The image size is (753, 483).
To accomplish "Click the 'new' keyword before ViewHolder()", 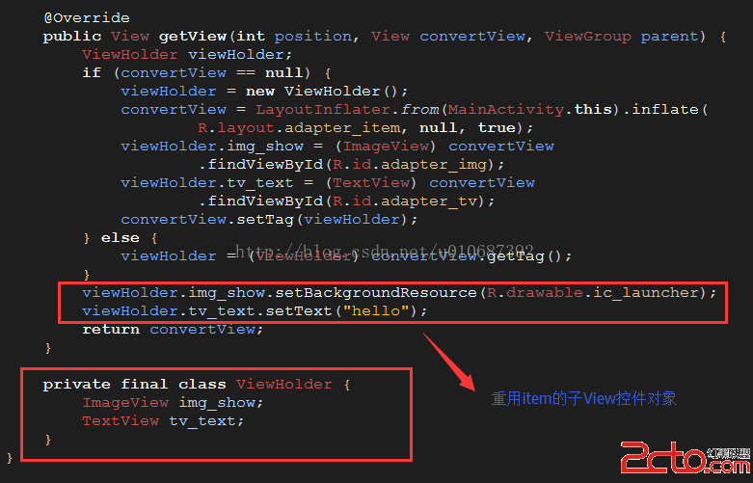I will (260, 92).
